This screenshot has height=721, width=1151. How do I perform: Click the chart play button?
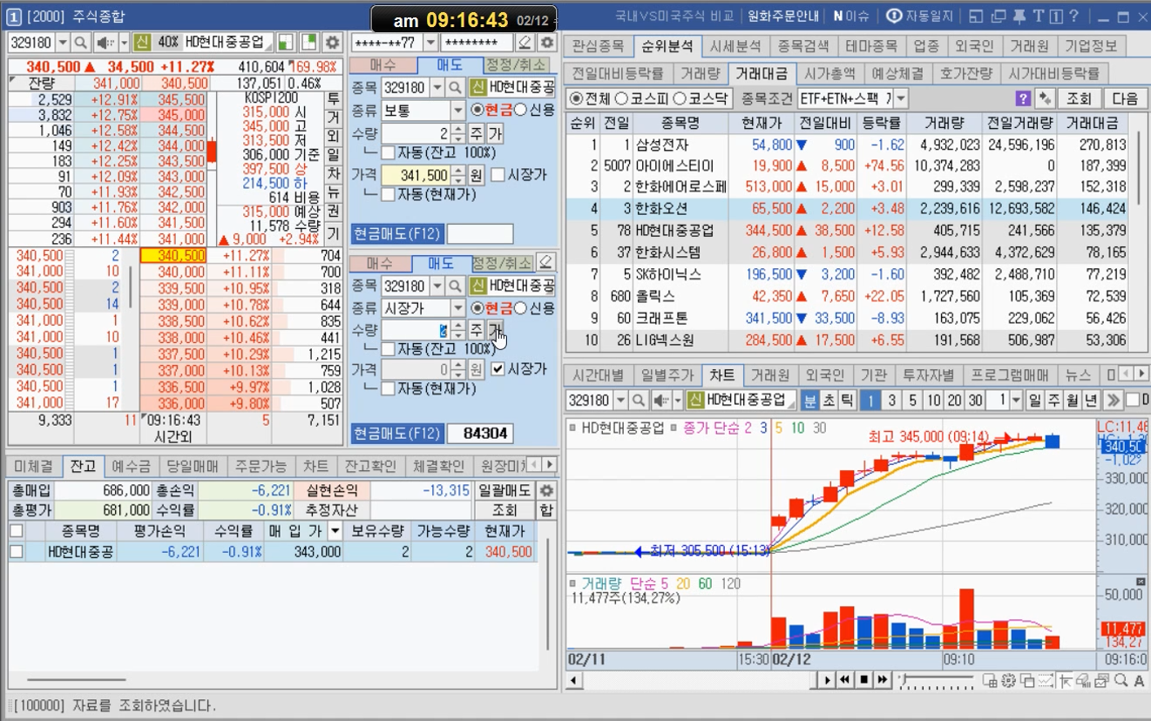[828, 679]
